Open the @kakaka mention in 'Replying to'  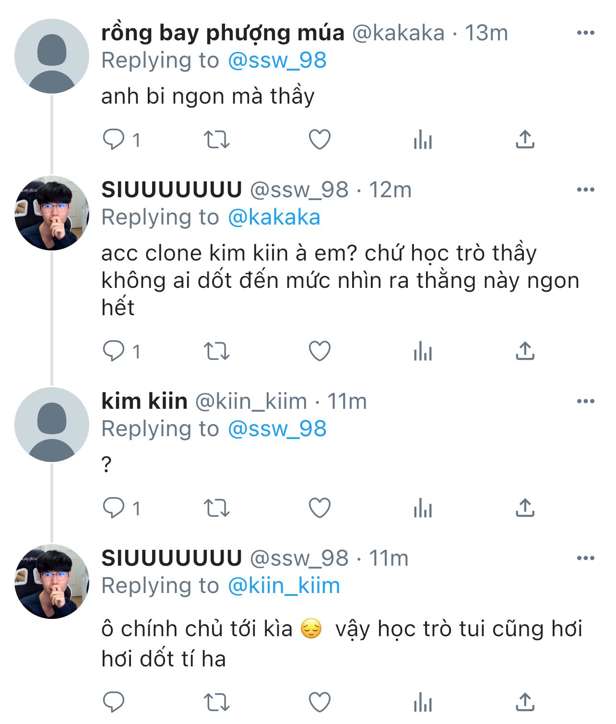click(x=274, y=217)
